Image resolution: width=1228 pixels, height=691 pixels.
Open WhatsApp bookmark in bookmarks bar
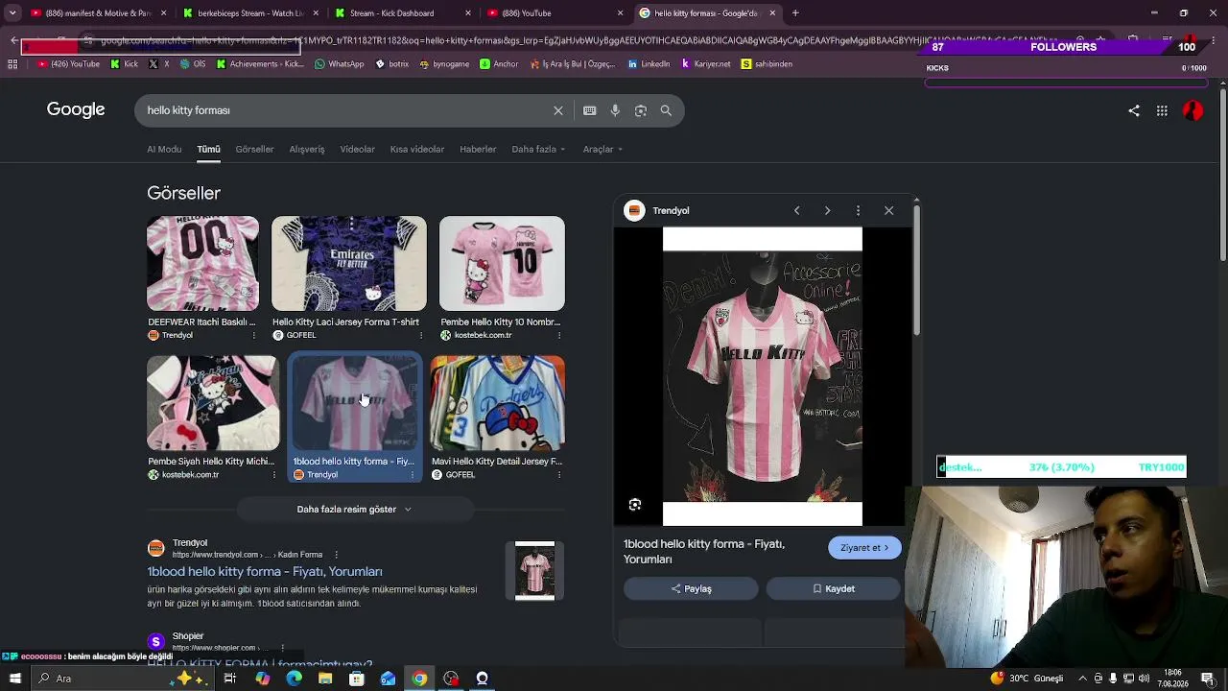pos(340,64)
